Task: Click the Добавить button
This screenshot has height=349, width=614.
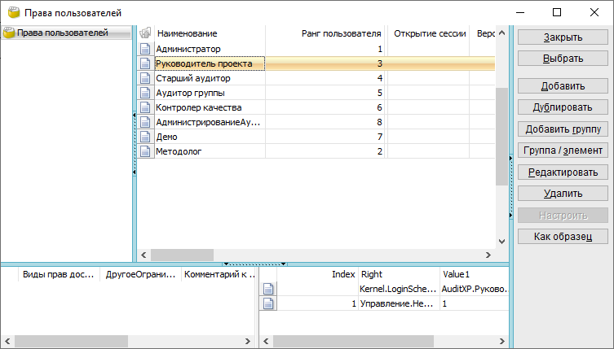Action: (x=563, y=86)
